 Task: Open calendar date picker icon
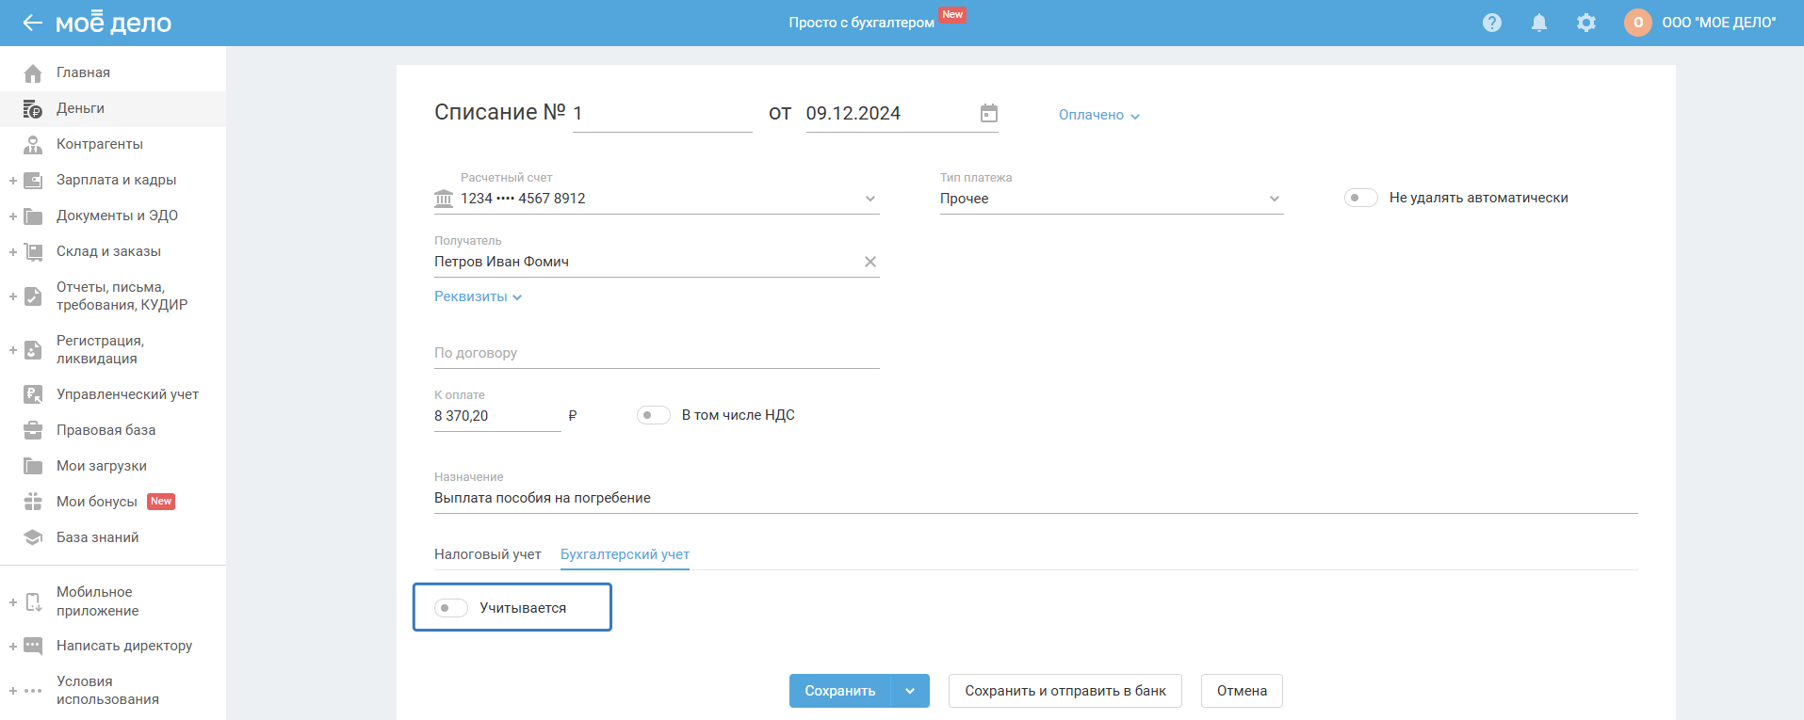988,114
